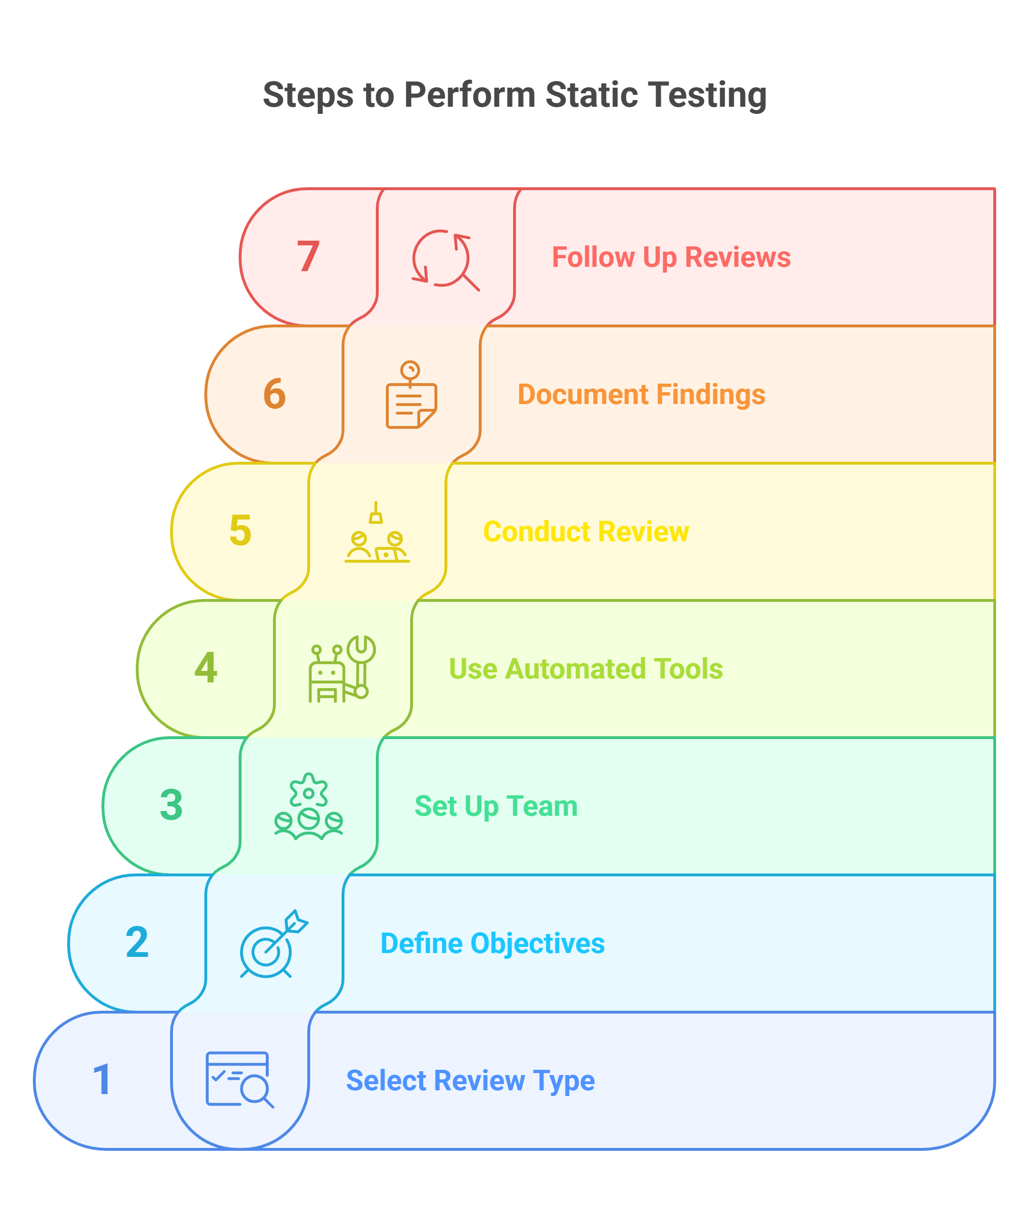Viewport: 1029px width, 1218px height.
Task: Click the blue number 1
Action: 102,1080
